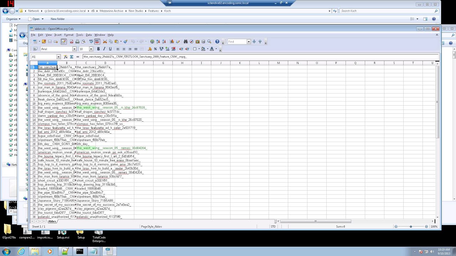Open the Data menu
This screenshot has height=256, width=456.
click(x=89, y=35)
